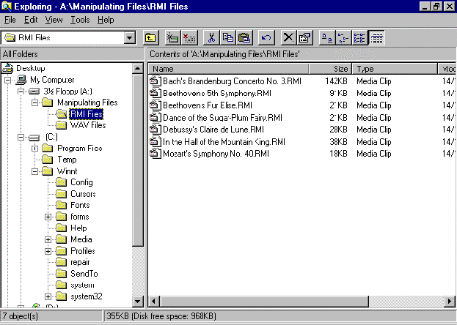Expand the Program Files tree node
The height and width of the screenshot is (325, 457).
[34, 149]
